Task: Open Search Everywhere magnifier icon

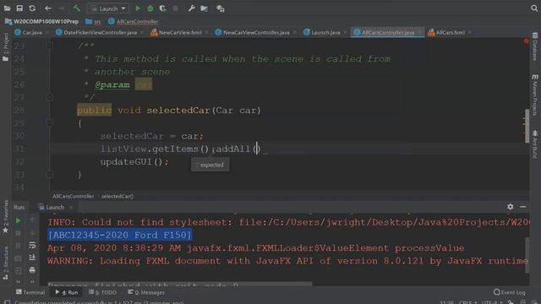Action: coord(534,8)
